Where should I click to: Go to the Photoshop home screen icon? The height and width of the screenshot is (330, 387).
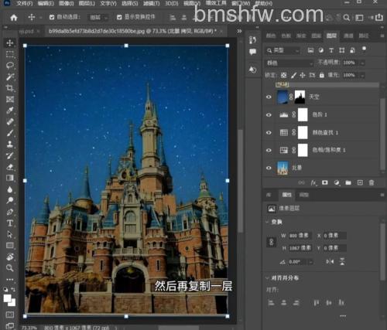tap(14, 18)
